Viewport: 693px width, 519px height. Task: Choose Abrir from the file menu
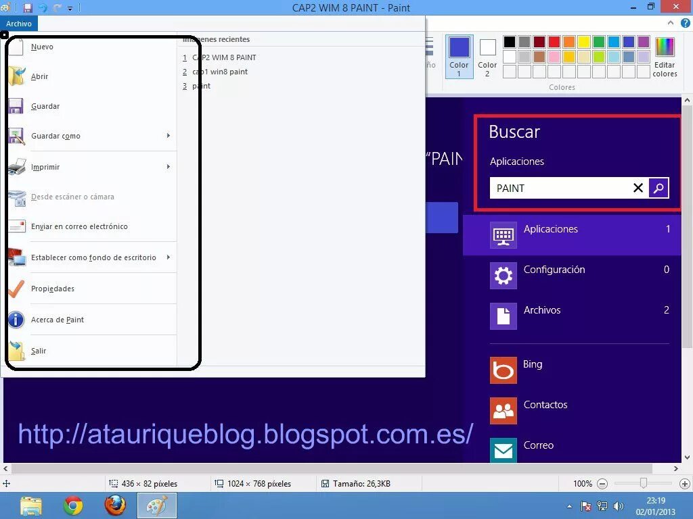(39, 76)
